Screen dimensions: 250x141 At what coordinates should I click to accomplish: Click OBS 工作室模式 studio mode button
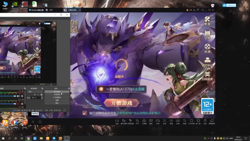click(x=57, y=97)
